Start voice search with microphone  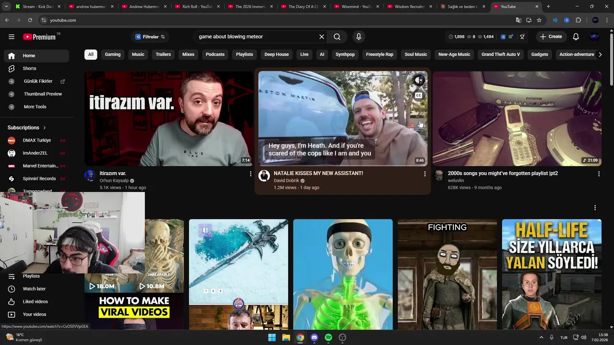click(358, 37)
